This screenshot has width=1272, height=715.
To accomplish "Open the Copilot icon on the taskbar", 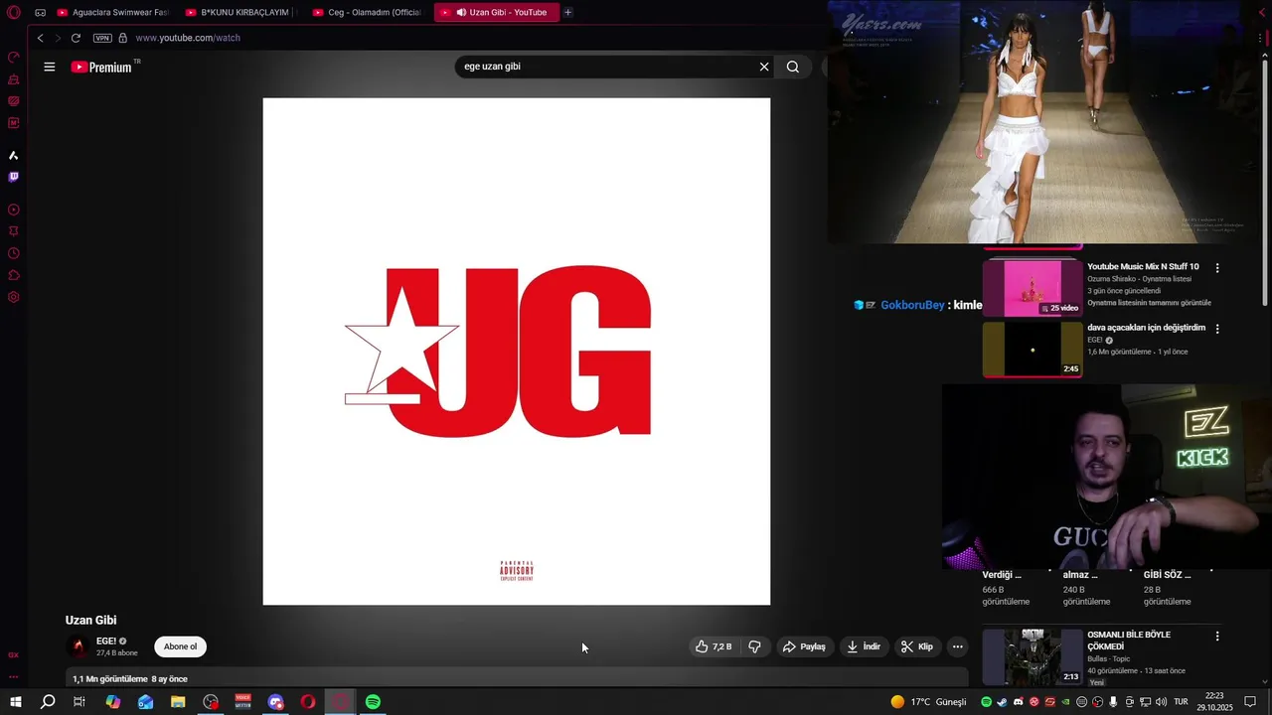I will click(x=113, y=702).
